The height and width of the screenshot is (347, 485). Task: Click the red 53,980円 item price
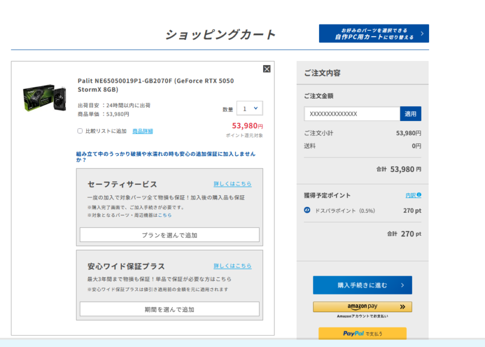pyautogui.click(x=248, y=126)
